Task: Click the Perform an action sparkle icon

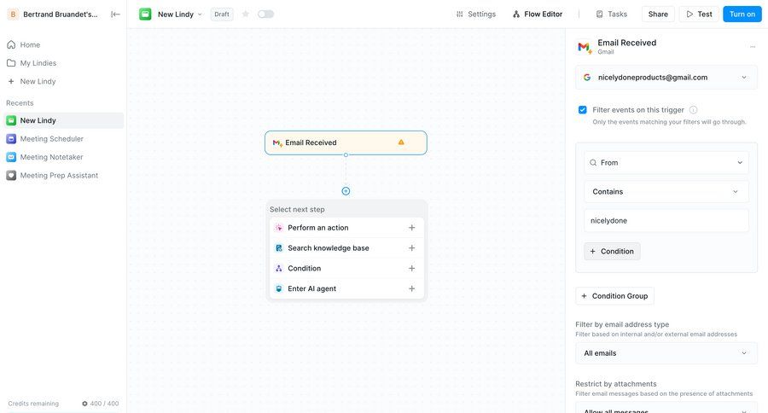Action: 279,228
